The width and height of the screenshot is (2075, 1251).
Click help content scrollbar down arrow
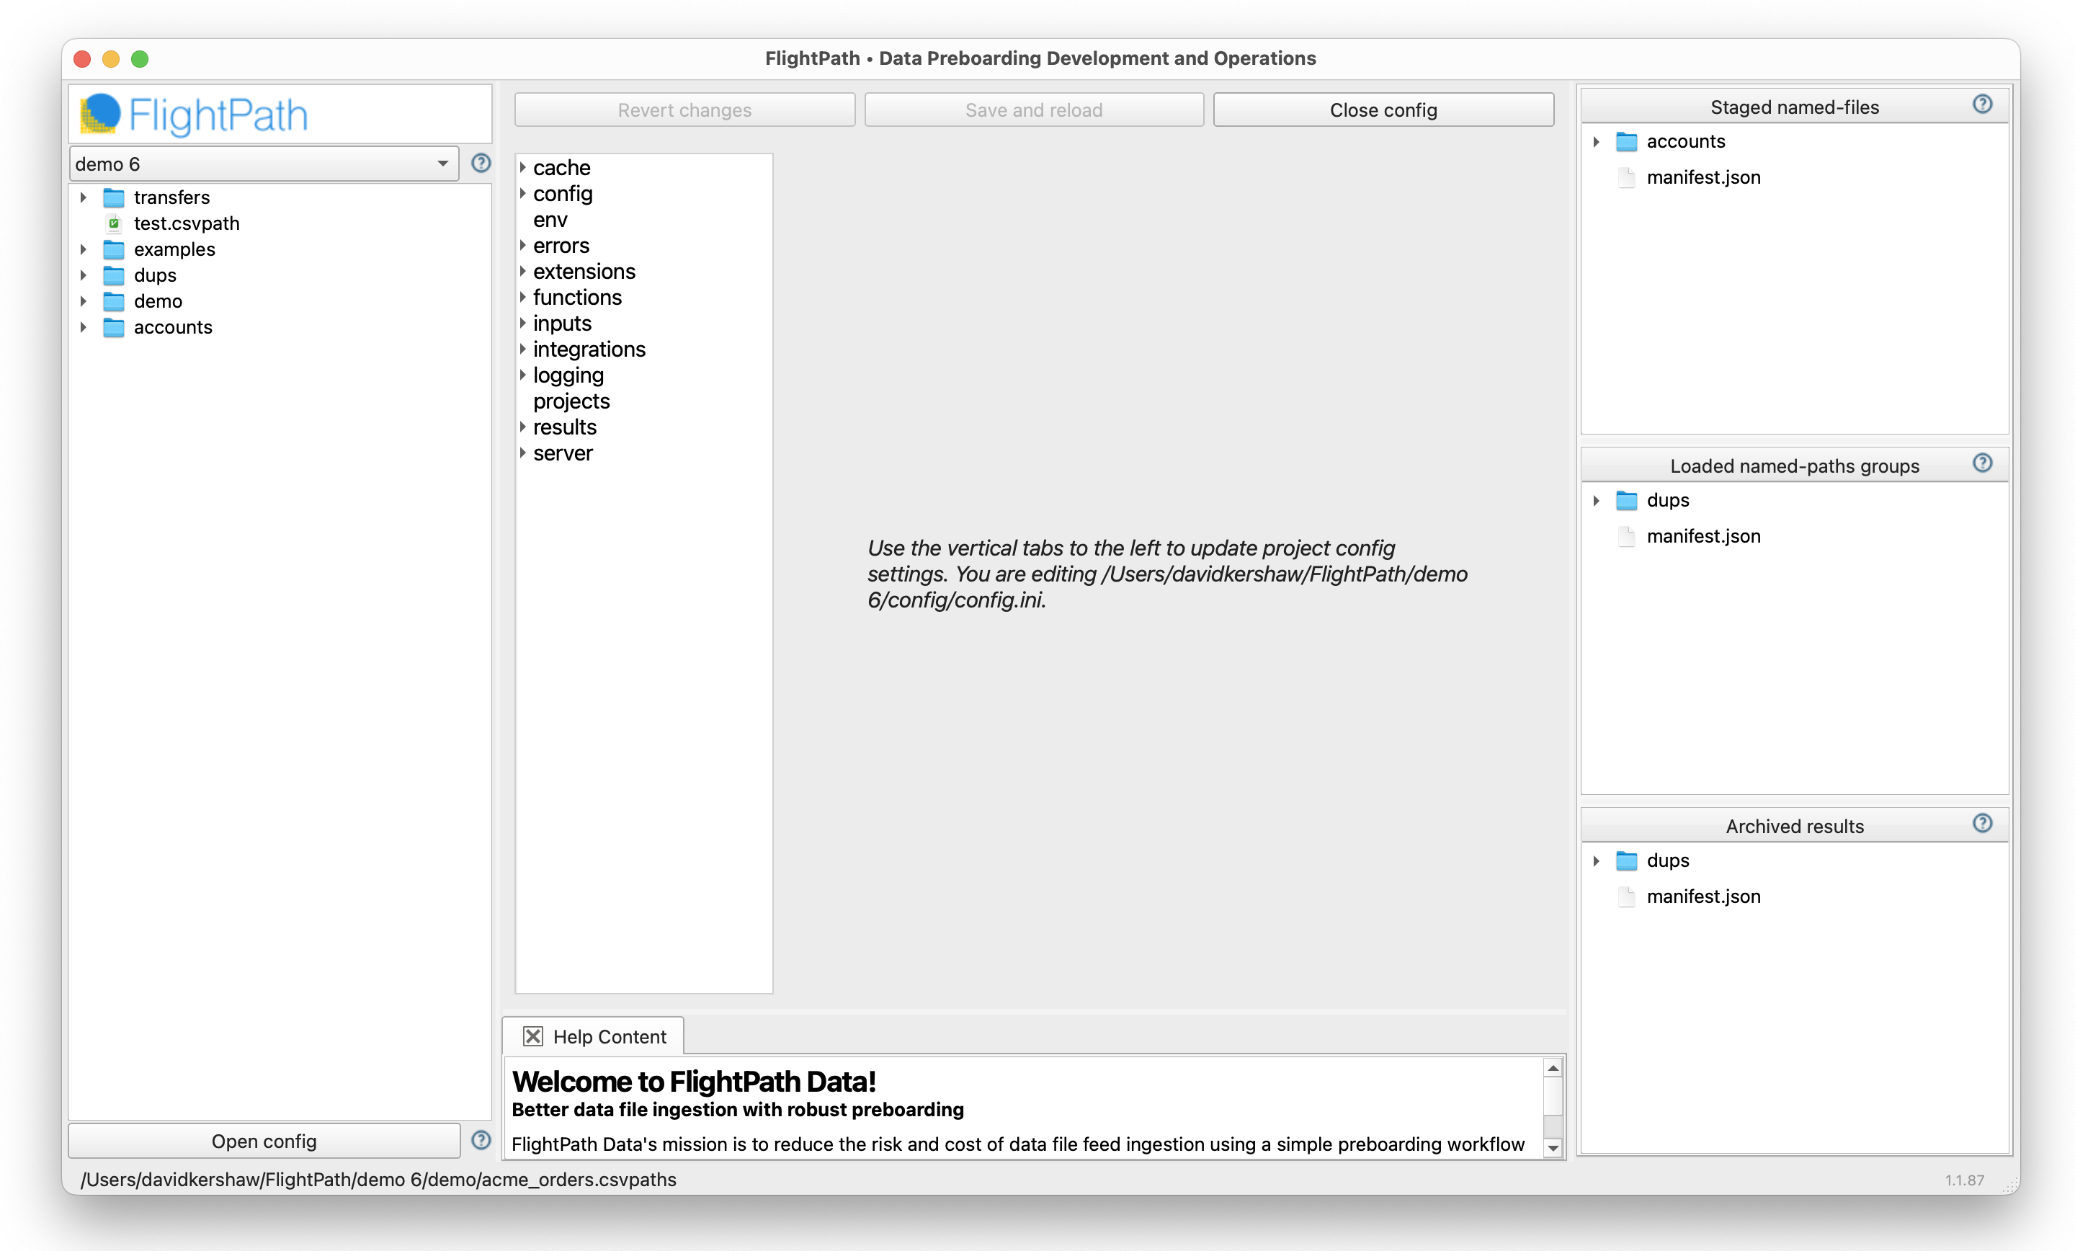click(x=1553, y=1147)
